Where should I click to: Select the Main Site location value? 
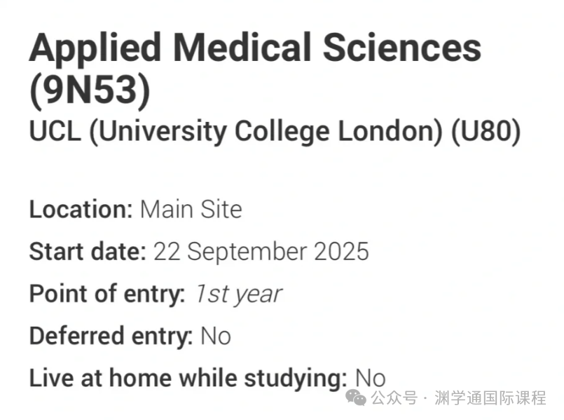pyautogui.click(x=191, y=209)
